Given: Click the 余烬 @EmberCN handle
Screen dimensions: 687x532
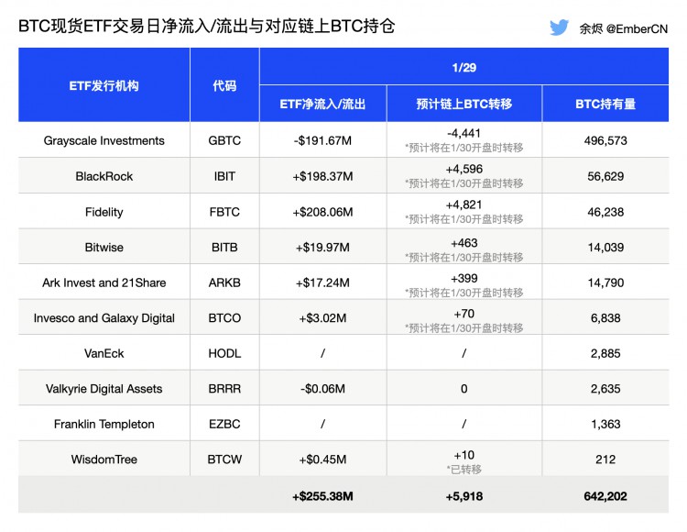Looking at the screenshot, I should click(x=624, y=28).
